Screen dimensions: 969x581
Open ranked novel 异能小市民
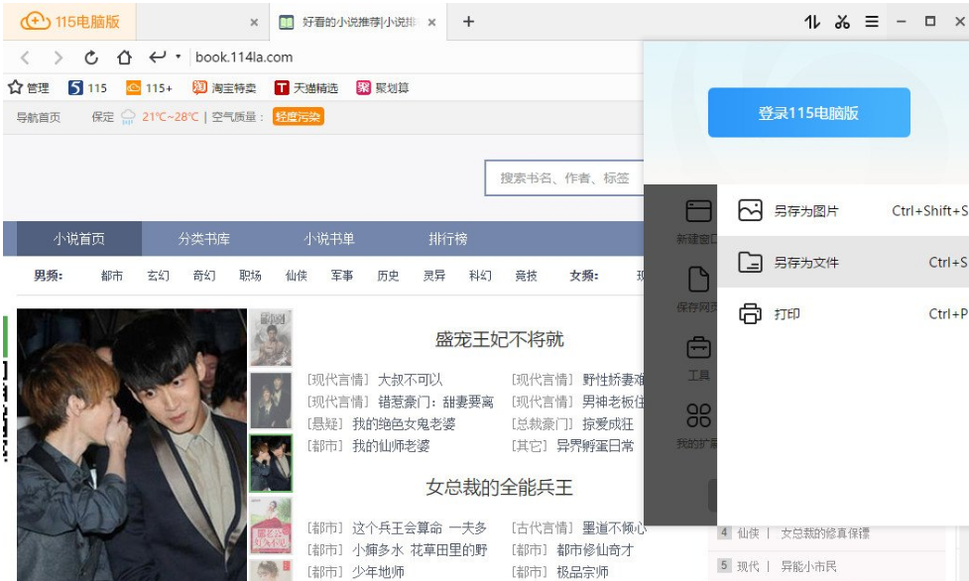(x=808, y=566)
